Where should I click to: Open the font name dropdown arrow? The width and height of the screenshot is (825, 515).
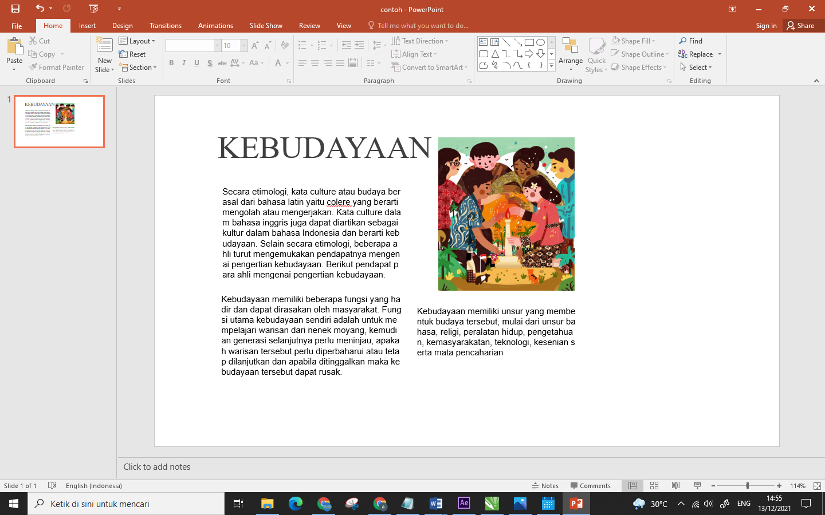pyautogui.click(x=217, y=46)
